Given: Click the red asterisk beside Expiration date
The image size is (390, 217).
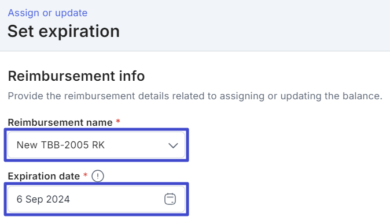Looking at the screenshot, I should [85, 175].
